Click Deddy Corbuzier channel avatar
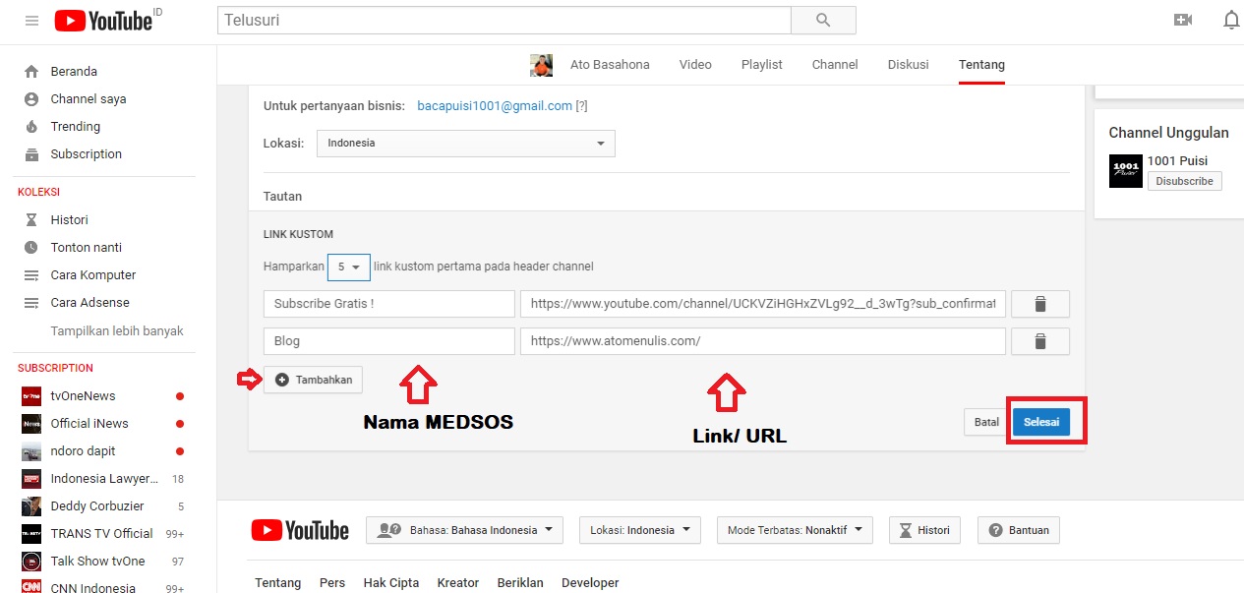 31,506
